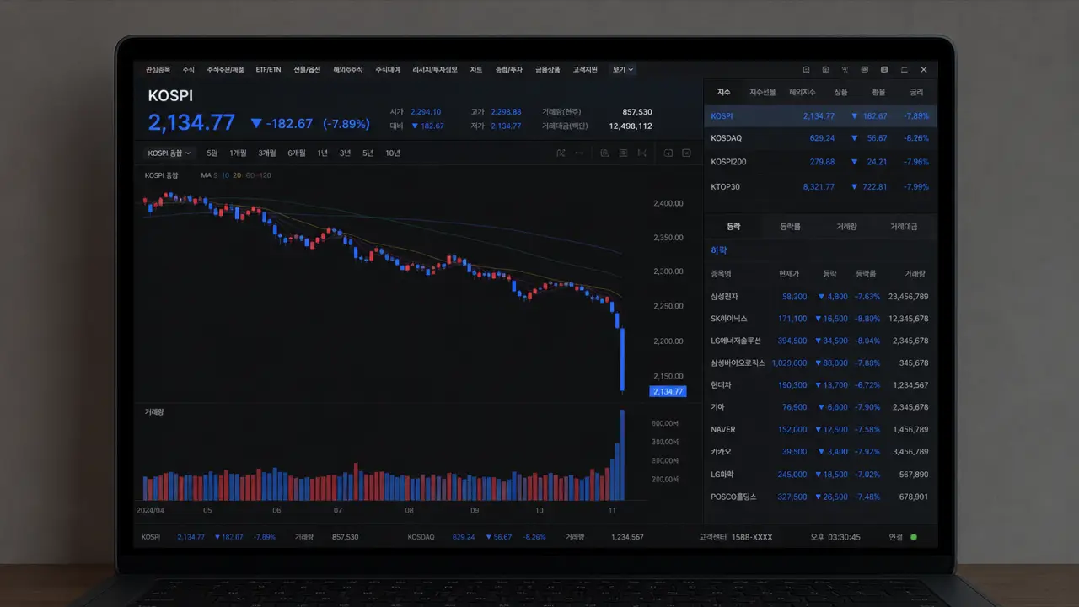1079x607 pixels.
Task: Select the 1년 chart period
Action: pos(322,153)
